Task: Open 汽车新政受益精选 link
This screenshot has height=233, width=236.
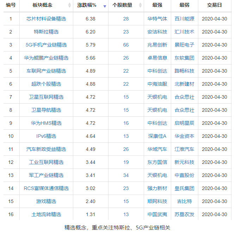Action: click(46, 149)
